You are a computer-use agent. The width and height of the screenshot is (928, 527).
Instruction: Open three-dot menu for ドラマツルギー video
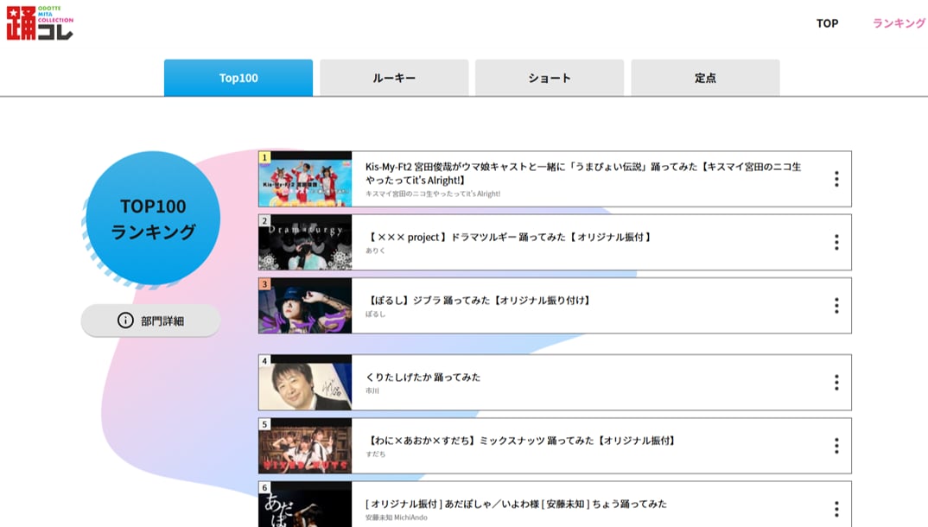tap(836, 242)
